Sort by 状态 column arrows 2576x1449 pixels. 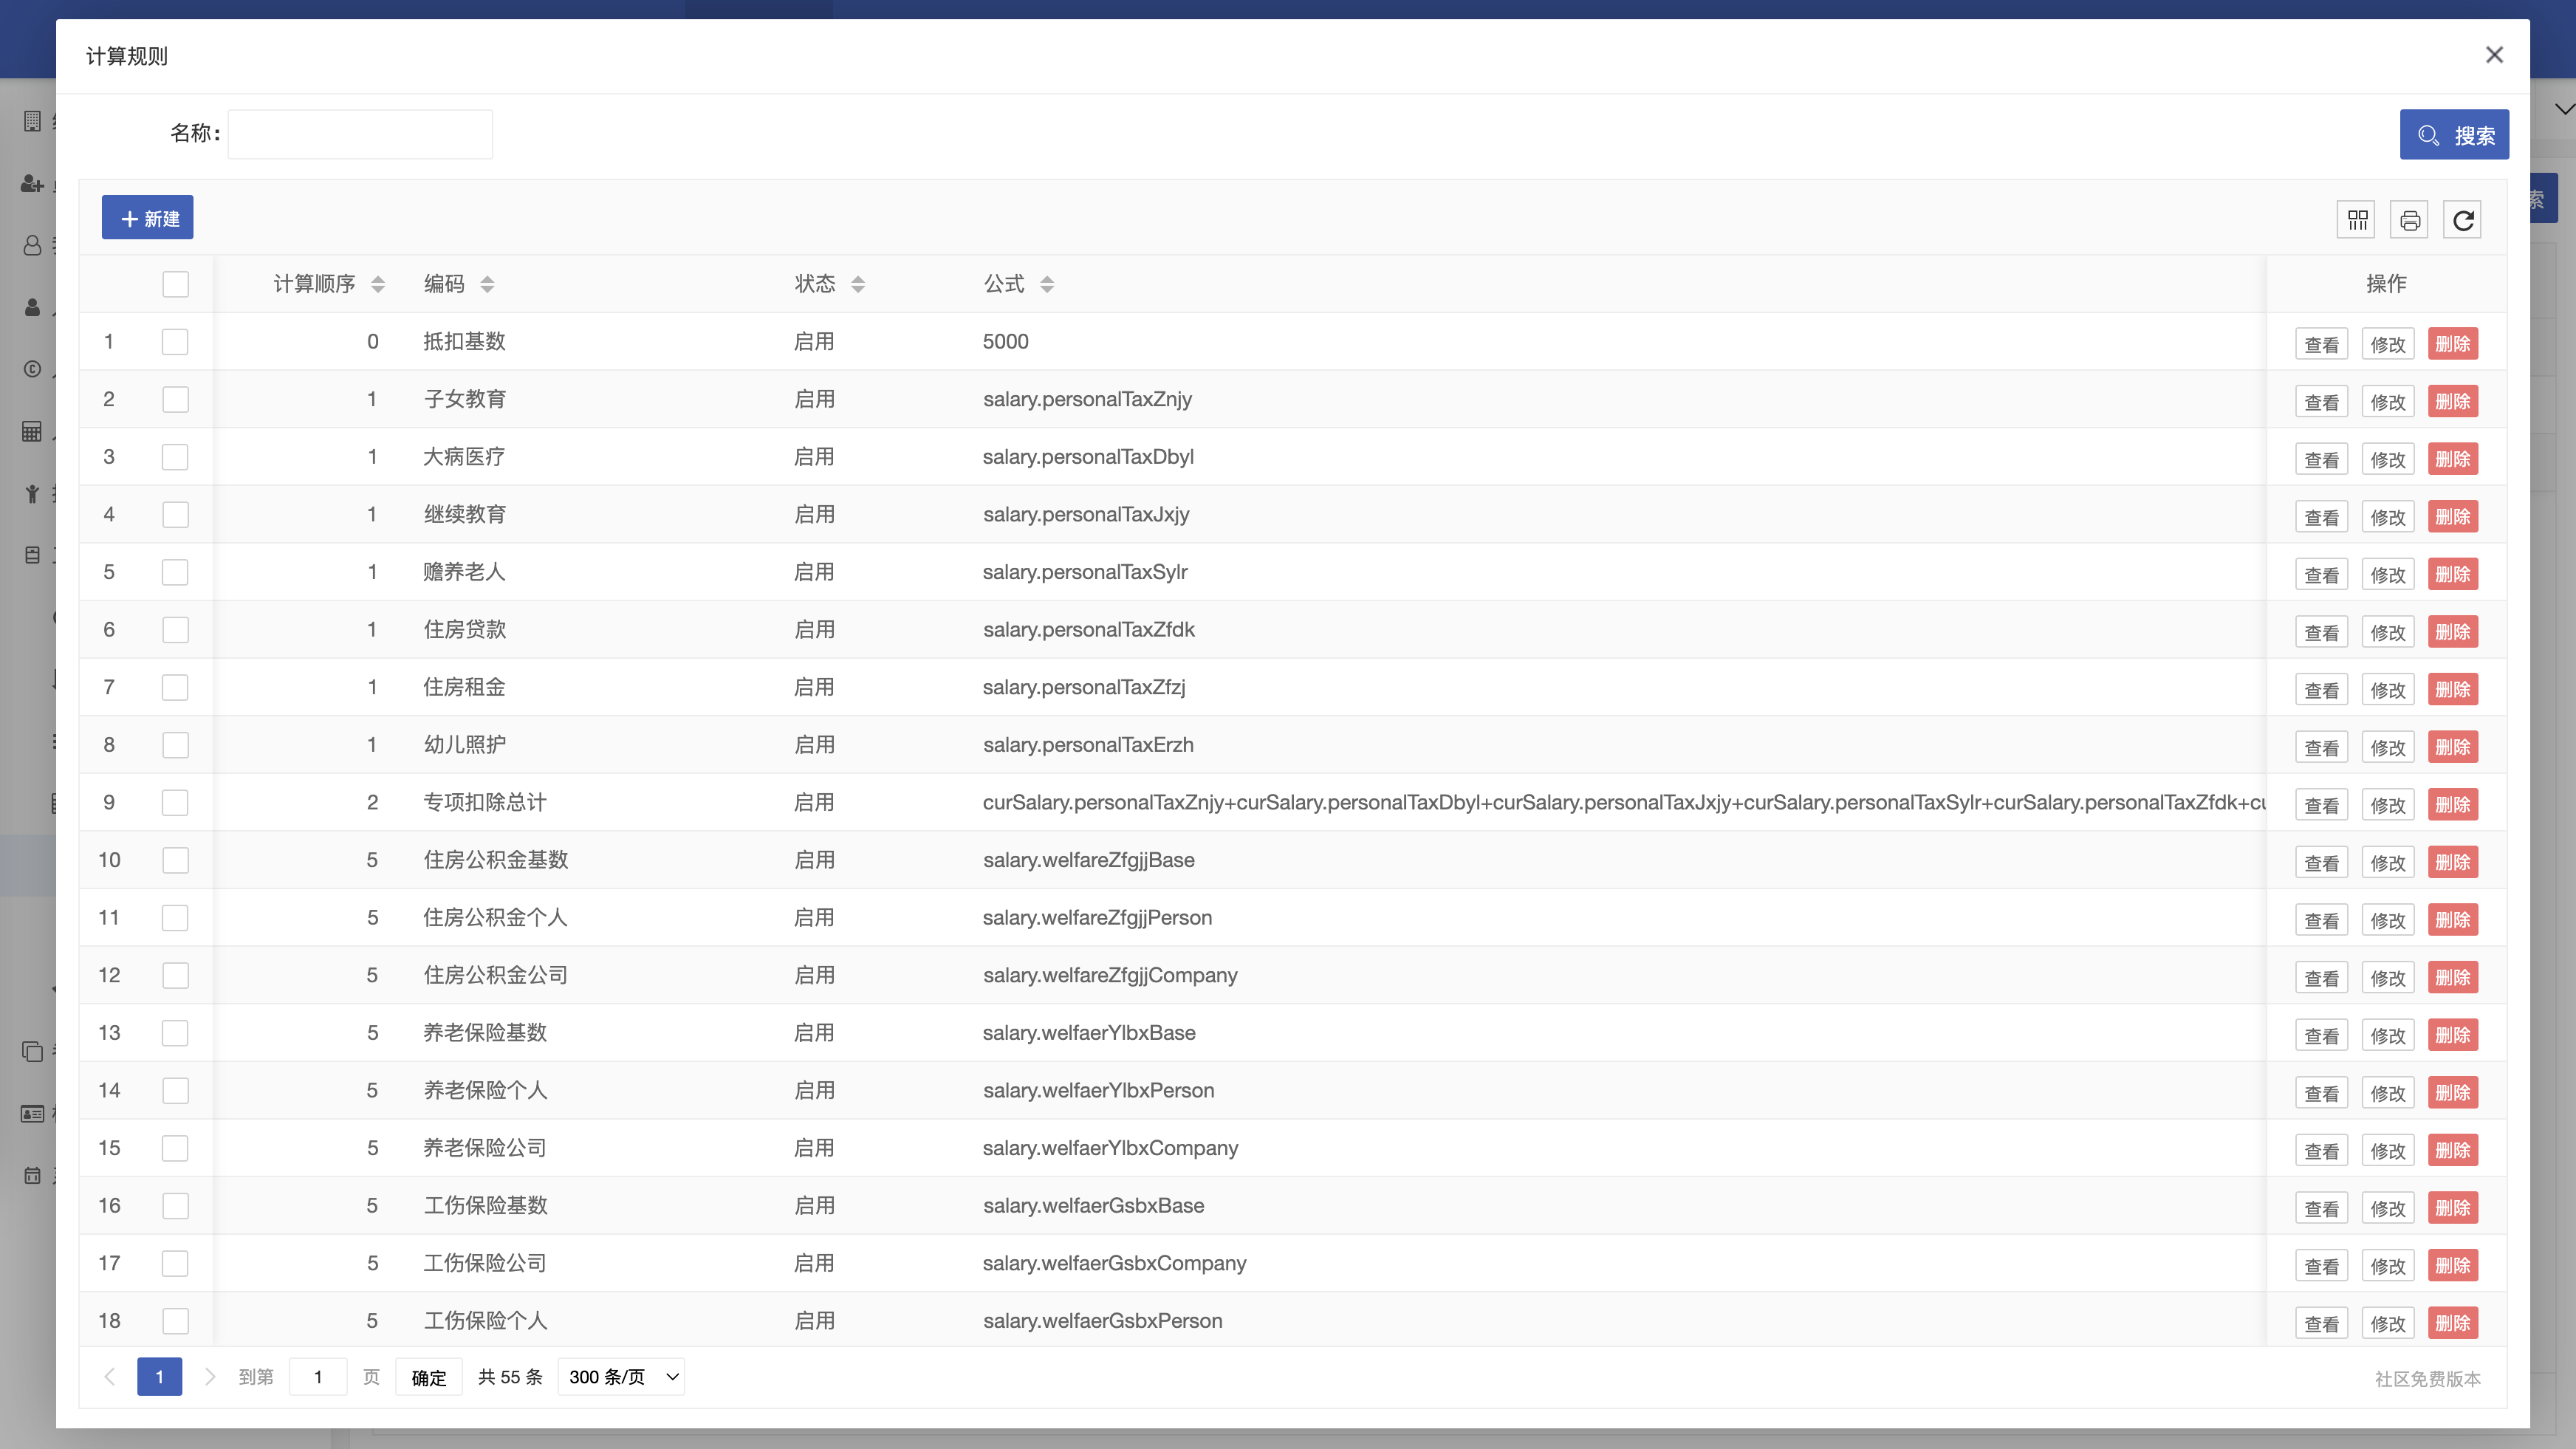pyautogui.click(x=858, y=284)
